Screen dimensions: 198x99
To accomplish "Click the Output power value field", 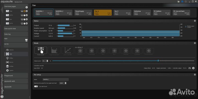I will (44, 61).
